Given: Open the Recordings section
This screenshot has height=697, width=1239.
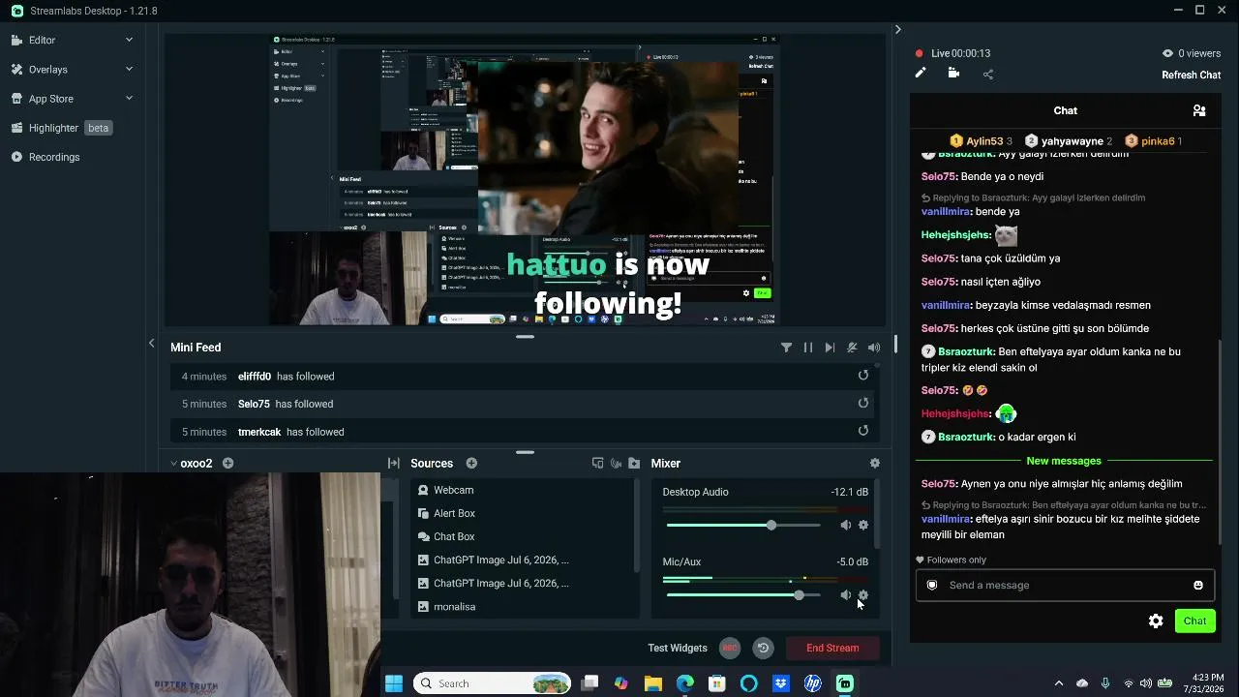Looking at the screenshot, I should coord(53,157).
